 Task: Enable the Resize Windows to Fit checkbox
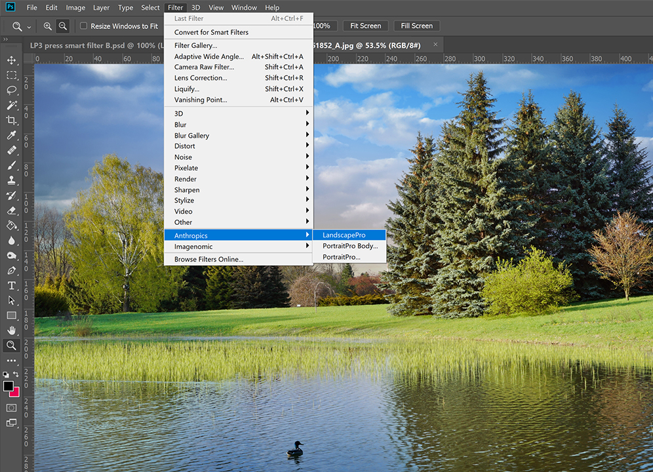[x=83, y=26]
